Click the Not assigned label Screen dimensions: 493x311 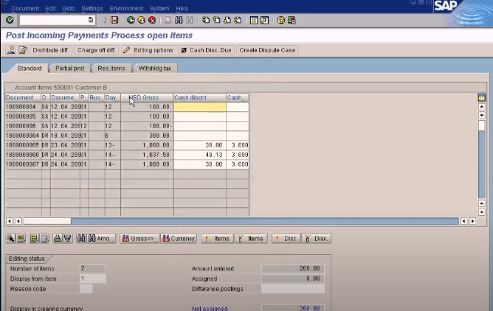click(210, 308)
